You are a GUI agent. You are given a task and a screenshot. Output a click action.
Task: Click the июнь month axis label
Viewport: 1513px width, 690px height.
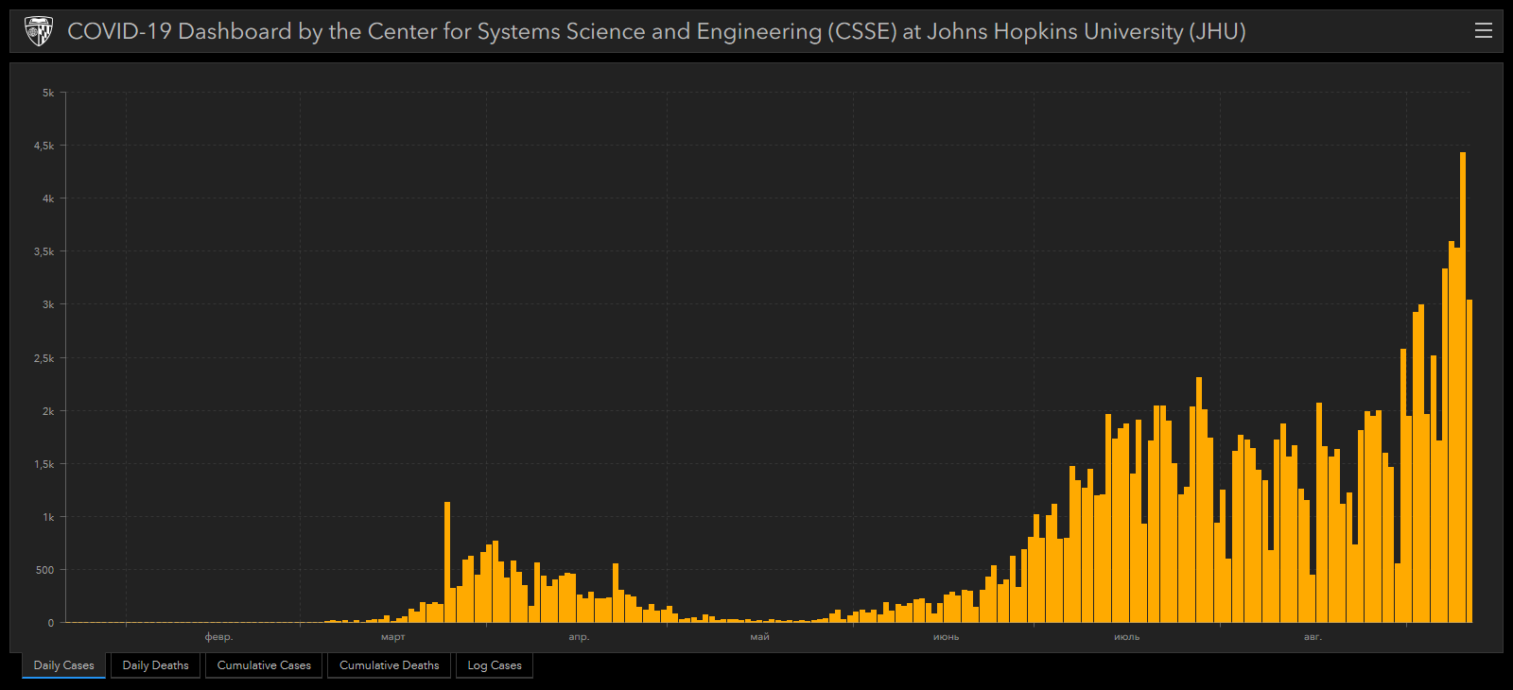(946, 637)
